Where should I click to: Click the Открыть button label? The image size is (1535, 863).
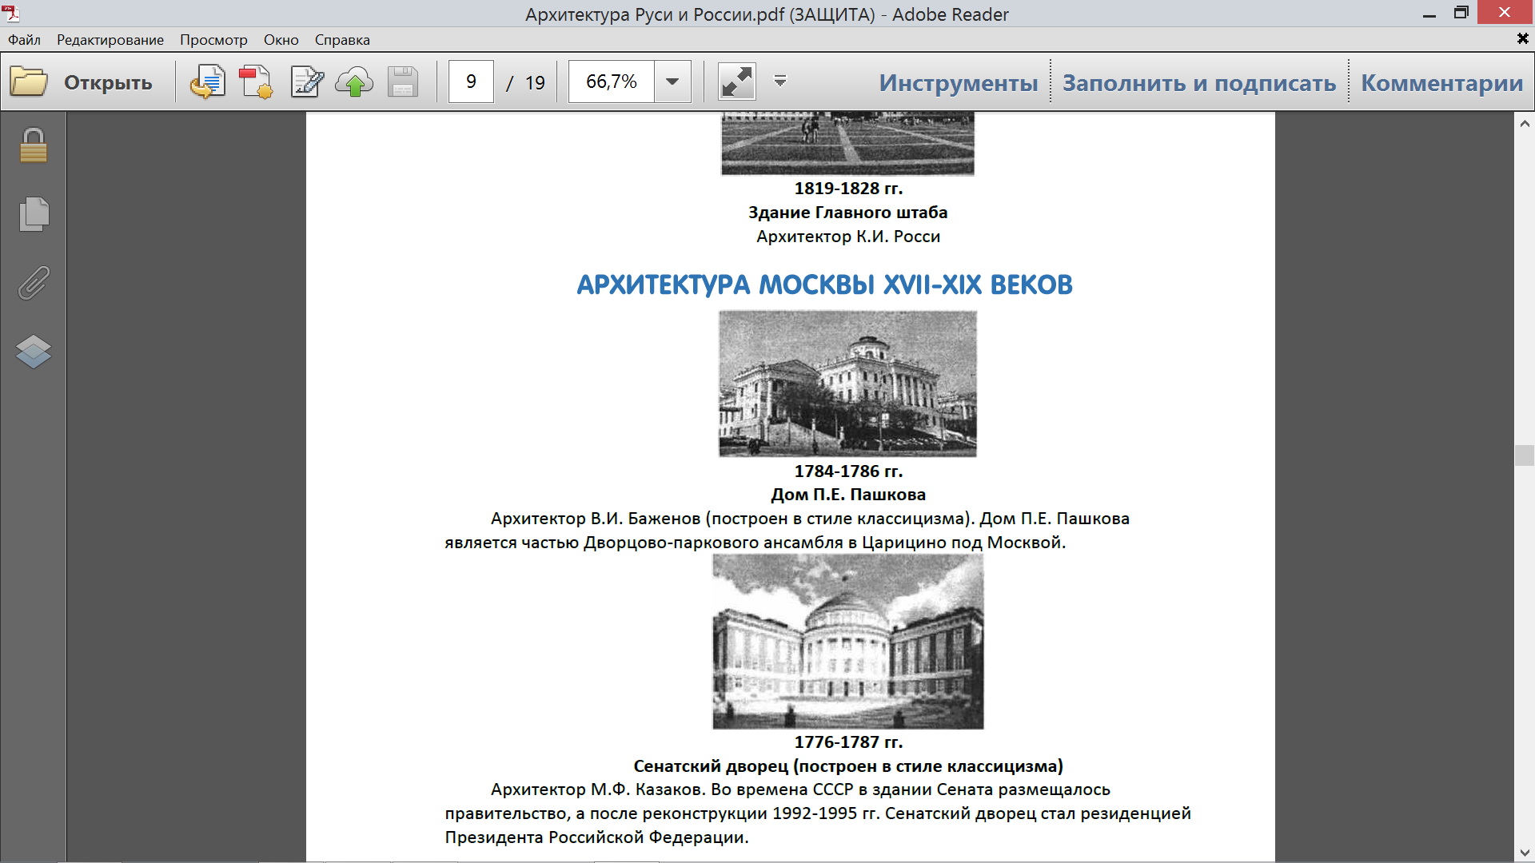[x=108, y=82]
